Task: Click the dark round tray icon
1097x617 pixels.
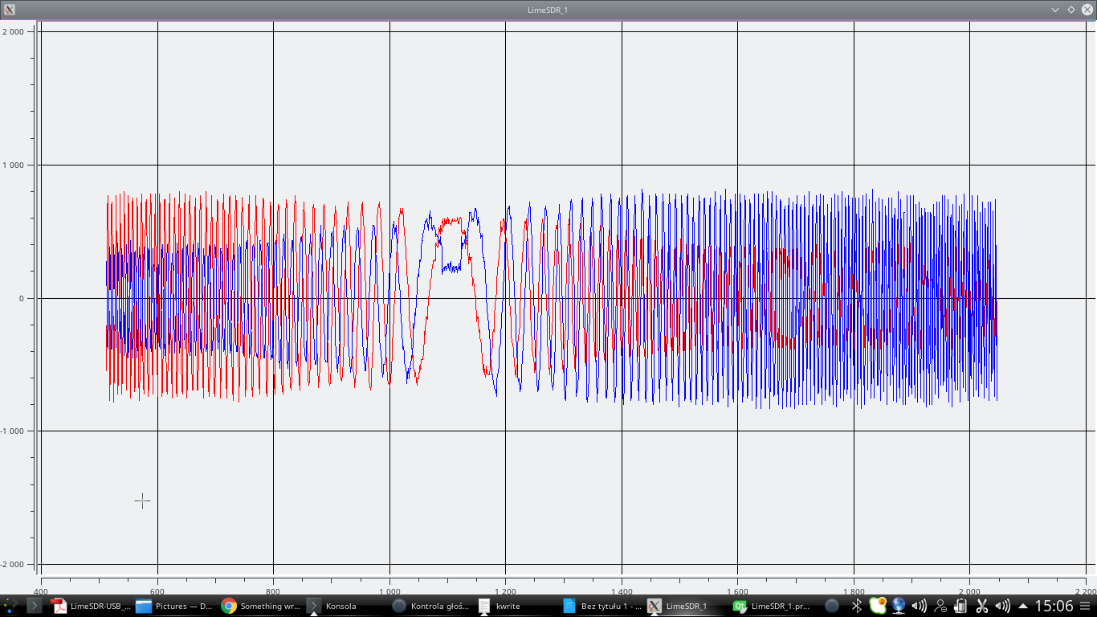Action: 833,606
